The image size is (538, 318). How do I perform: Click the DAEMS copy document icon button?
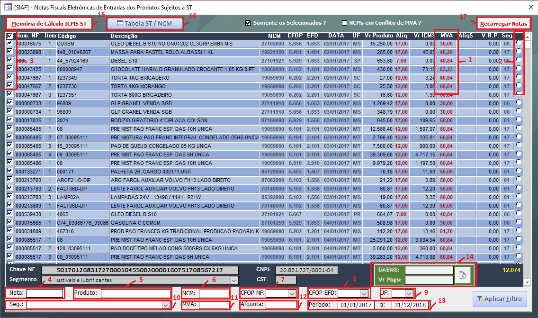tap(463, 275)
